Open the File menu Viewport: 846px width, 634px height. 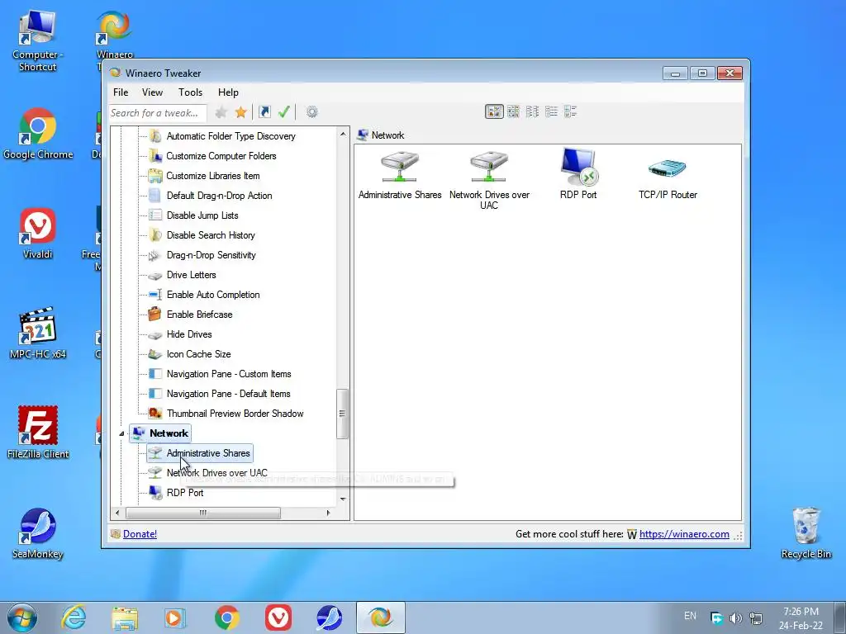(121, 92)
